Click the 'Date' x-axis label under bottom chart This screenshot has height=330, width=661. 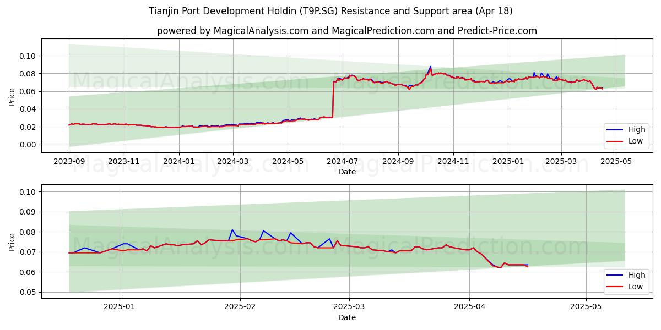(347, 317)
